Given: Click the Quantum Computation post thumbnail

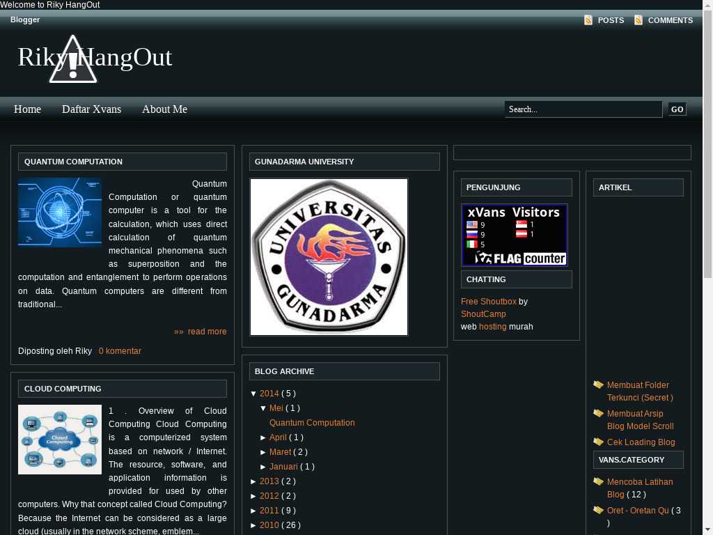Looking at the screenshot, I should point(60,212).
